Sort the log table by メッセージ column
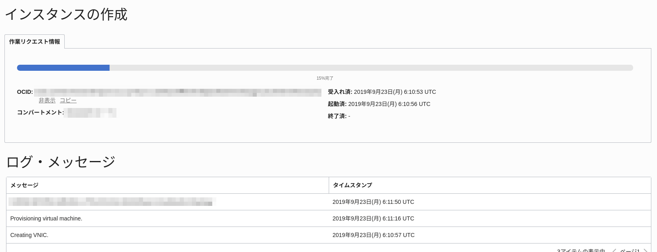 [x=24, y=185]
